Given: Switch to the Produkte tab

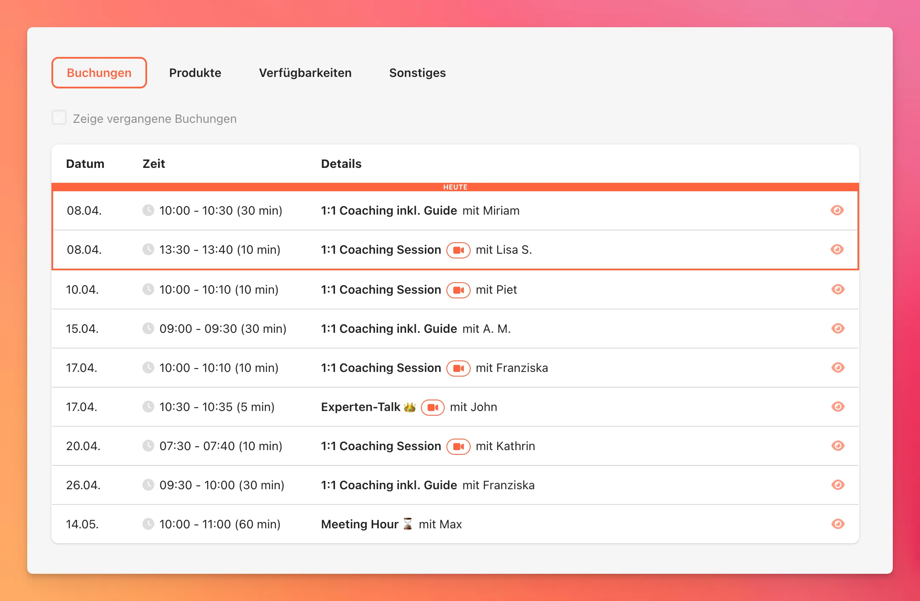Looking at the screenshot, I should pyautogui.click(x=195, y=73).
